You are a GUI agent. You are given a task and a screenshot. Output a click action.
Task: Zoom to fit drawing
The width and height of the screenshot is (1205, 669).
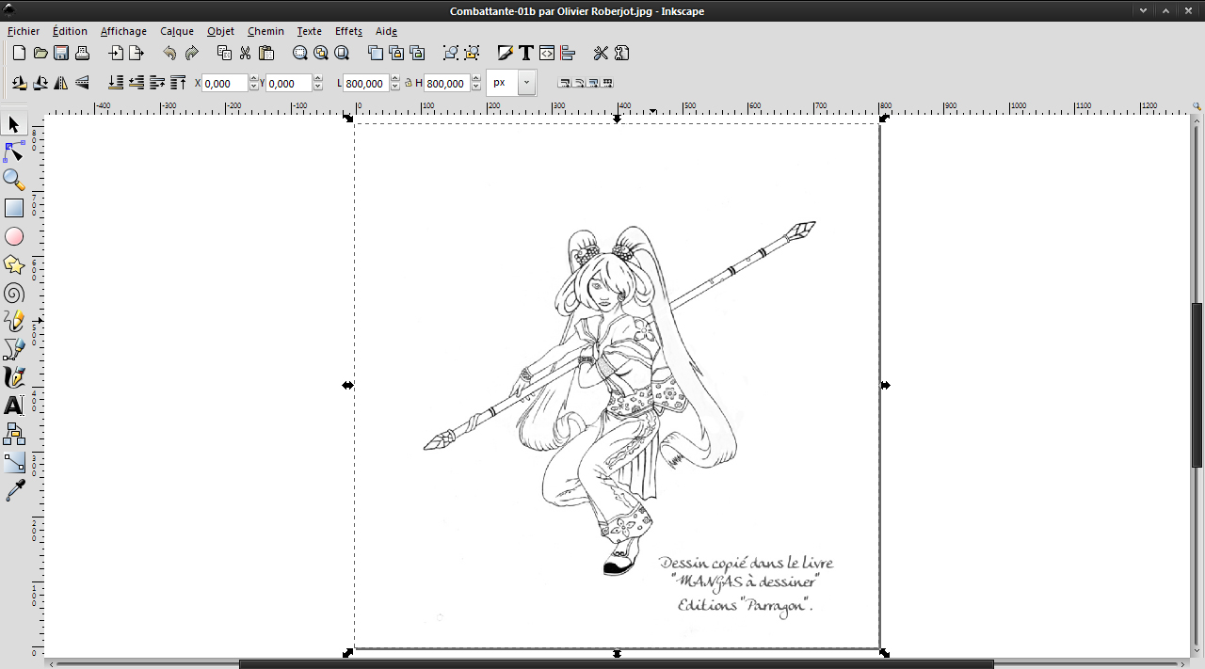click(321, 53)
